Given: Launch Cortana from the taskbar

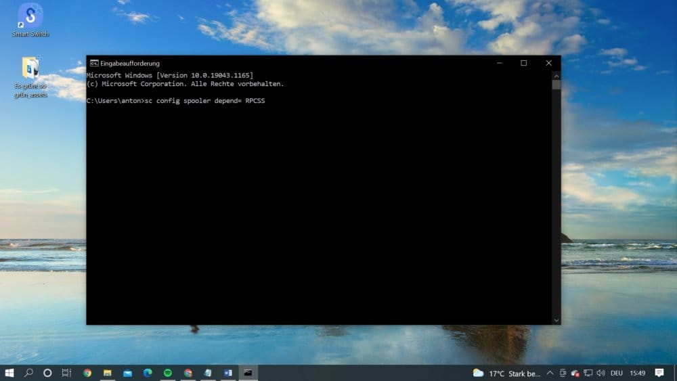Looking at the screenshot, I should pyautogui.click(x=47, y=373).
